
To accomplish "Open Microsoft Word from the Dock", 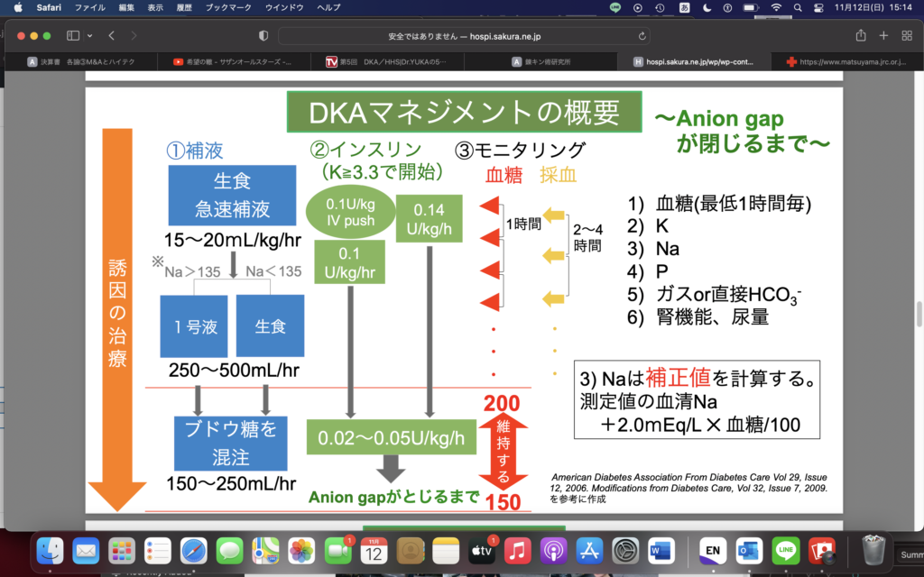I will pyautogui.click(x=663, y=552).
